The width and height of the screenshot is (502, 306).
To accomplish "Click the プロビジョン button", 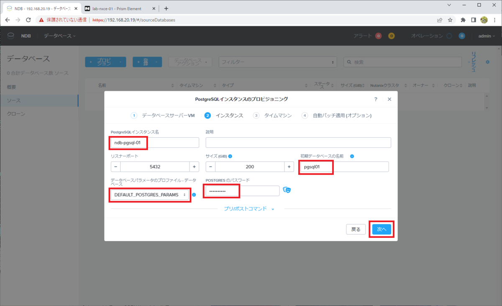I will [x=105, y=62].
